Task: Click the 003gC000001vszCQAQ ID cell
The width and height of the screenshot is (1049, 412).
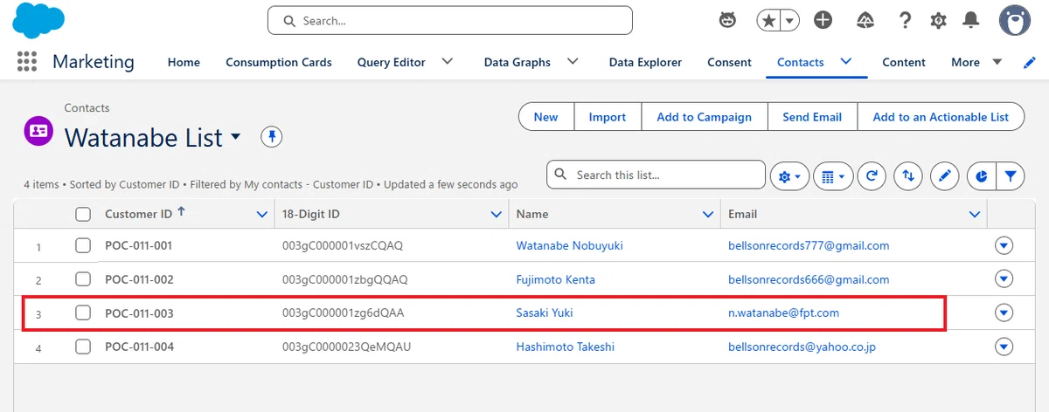Action: coord(343,246)
